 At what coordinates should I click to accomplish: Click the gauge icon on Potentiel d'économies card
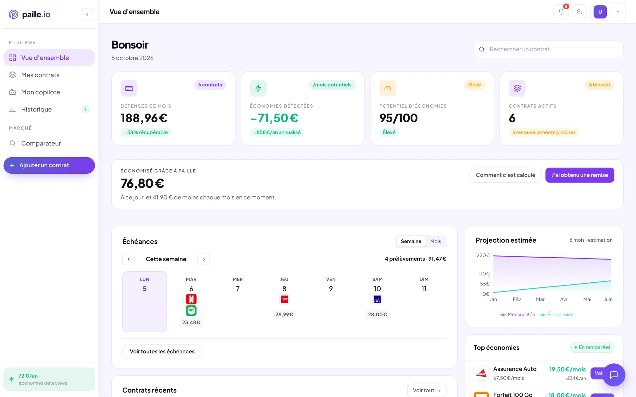pos(388,88)
